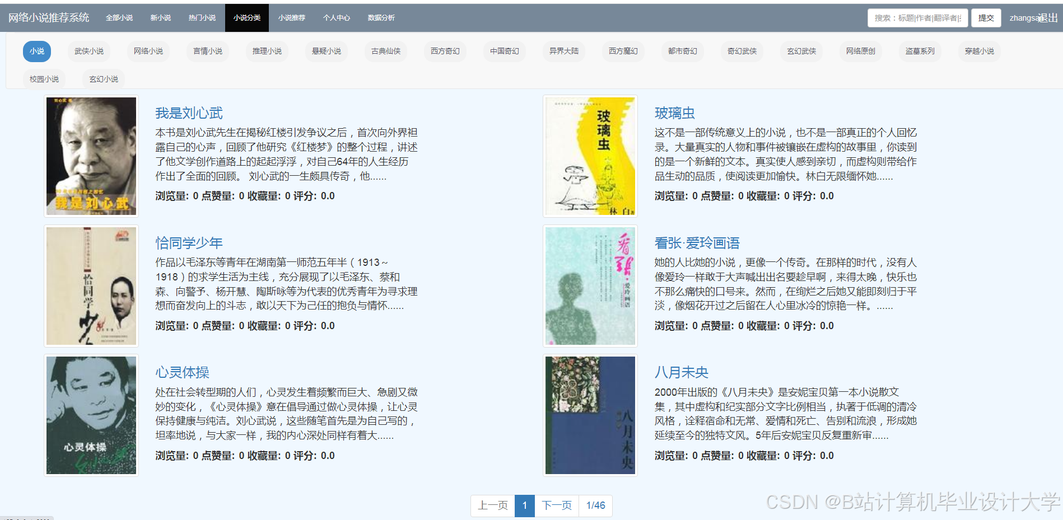Select the 武侠小说 category filter
Image resolution: width=1063 pixels, height=520 pixels.
click(x=88, y=51)
